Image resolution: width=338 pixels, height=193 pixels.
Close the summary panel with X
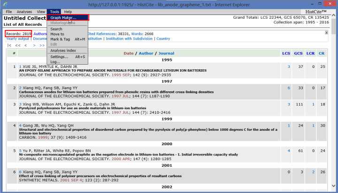(x=326, y=33)
